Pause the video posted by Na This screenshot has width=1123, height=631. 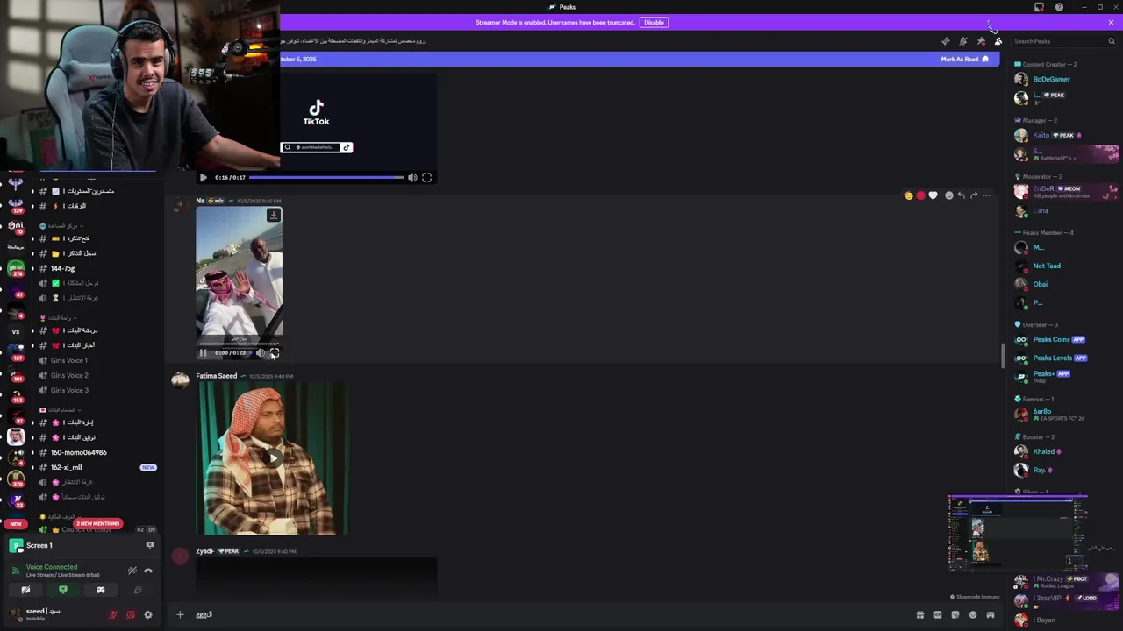pyautogui.click(x=204, y=352)
